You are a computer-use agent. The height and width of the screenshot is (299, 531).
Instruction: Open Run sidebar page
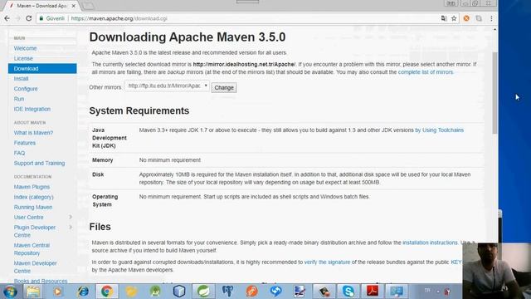(19, 99)
